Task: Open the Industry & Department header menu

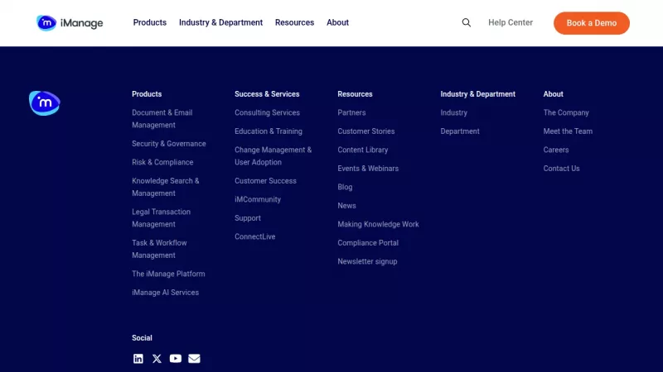Action: coord(220,23)
